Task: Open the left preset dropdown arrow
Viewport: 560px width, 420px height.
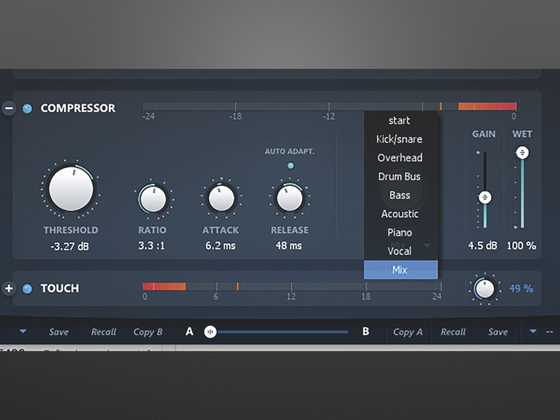Action: click(x=23, y=331)
